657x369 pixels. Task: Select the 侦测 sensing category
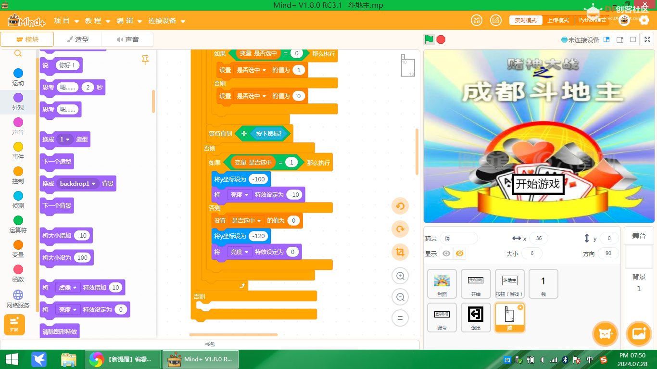point(18,200)
